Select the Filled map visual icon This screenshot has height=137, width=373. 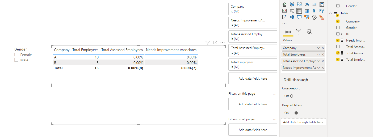pyautogui.click(x=292, y=4)
